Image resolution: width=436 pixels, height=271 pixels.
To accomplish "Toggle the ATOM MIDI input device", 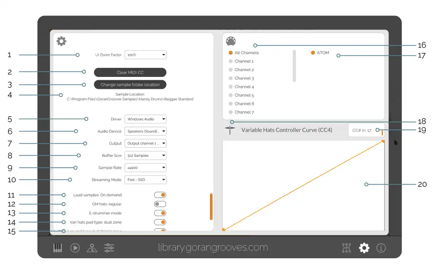I will [320, 53].
